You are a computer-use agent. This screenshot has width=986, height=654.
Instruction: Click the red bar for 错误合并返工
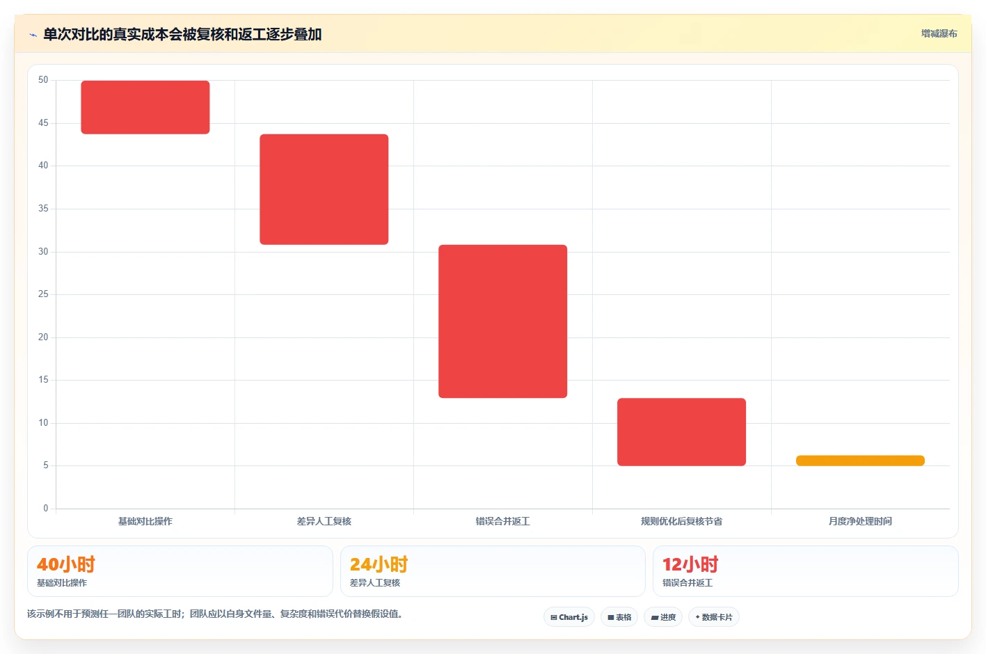(503, 321)
